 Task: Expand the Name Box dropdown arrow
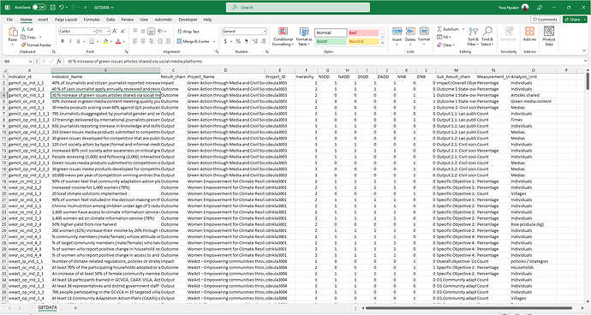(x=30, y=61)
